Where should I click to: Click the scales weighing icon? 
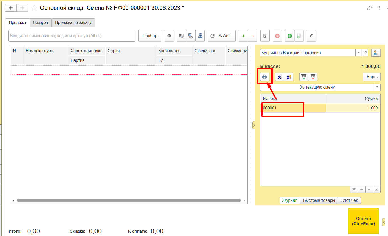(200, 36)
